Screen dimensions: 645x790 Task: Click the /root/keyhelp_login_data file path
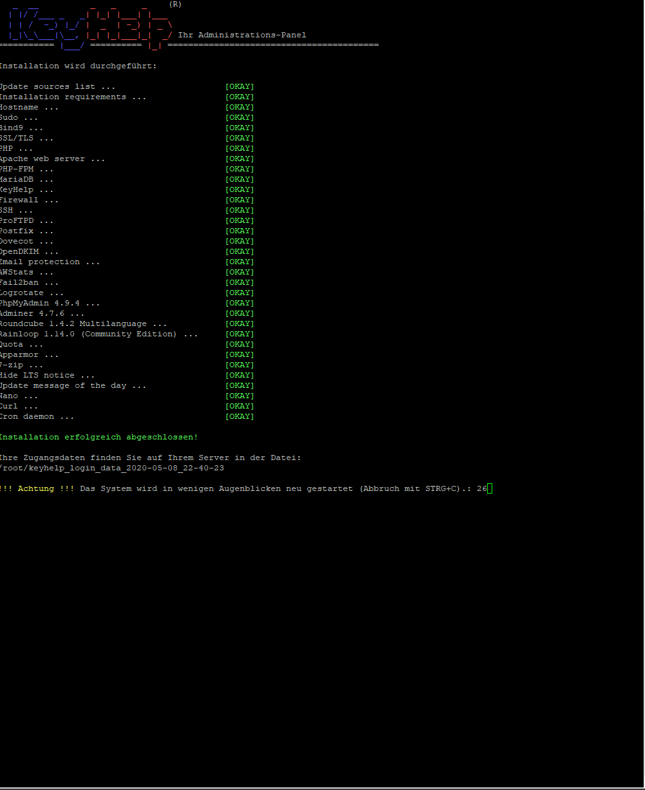(x=111, y=468)
